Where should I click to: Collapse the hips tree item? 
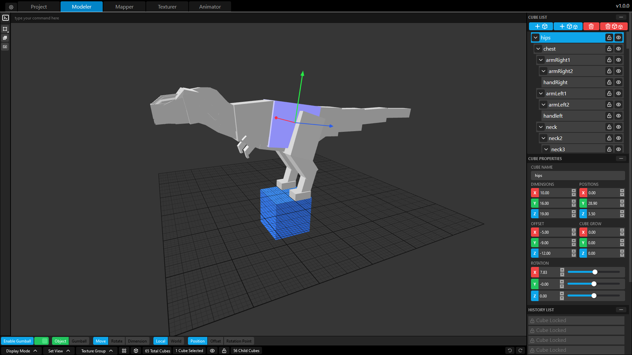[535, 37]
